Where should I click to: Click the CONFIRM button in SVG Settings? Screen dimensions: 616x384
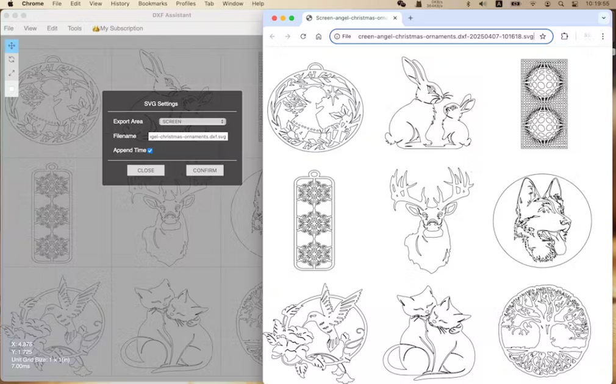tap(204, 171)
